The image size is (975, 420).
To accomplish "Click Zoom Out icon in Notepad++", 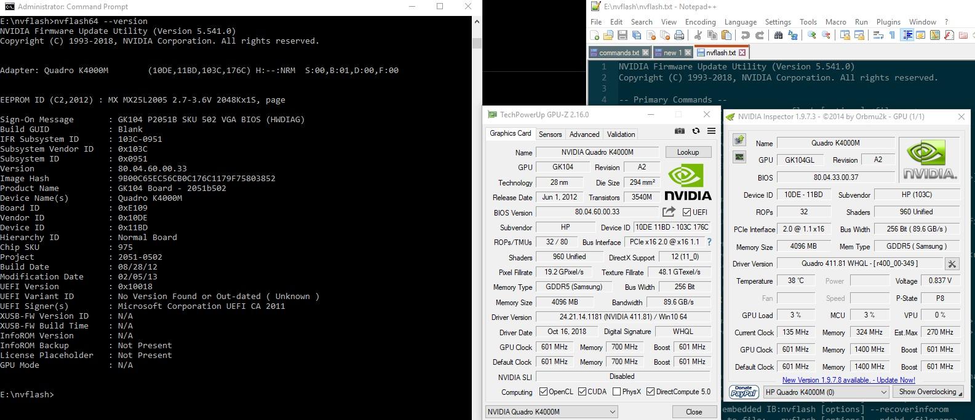I will coord(826,36).
